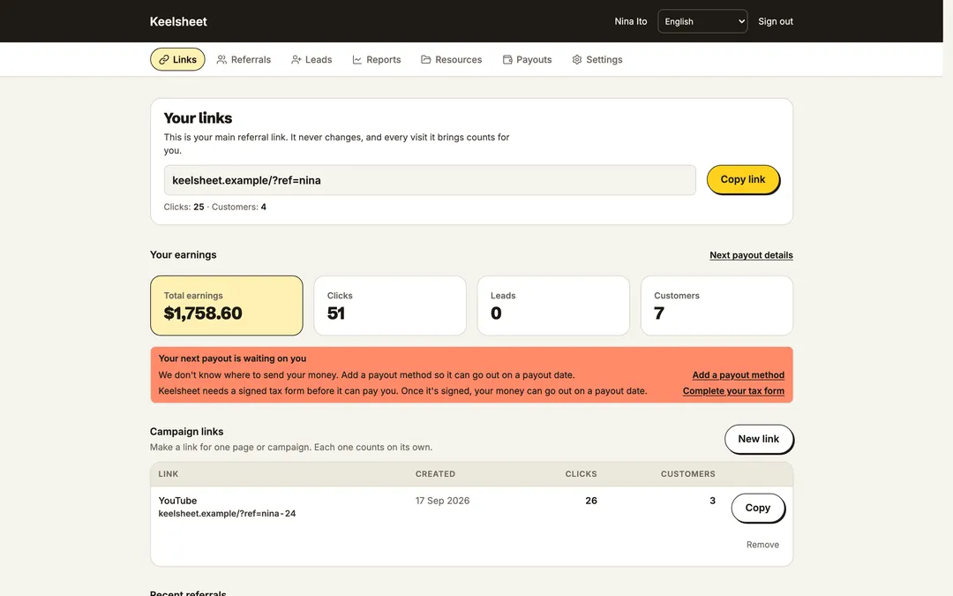The width and height of the screenshot is (953, 596).
Task: Copy the YouTube campaign link
Action: click(758, 508)
